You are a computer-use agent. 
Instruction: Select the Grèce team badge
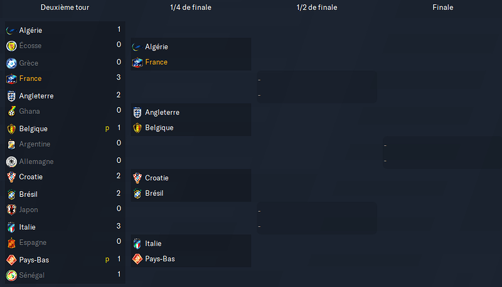pos(11,63)
